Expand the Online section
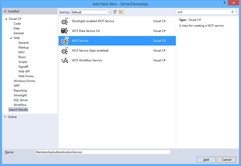This screenshot has width=241, height=166. point(5,117)
